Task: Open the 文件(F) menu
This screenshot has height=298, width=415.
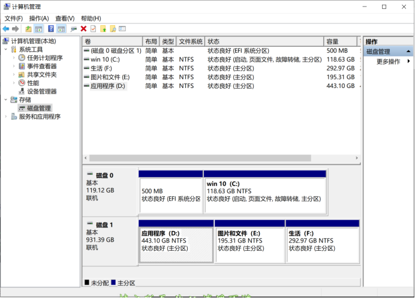Action: point(14,19)
